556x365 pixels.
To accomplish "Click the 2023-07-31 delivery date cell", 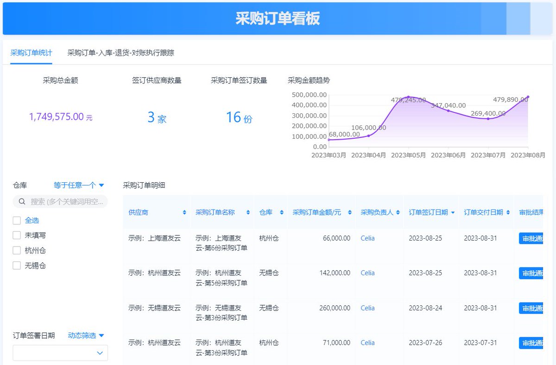I will [480, 343].
